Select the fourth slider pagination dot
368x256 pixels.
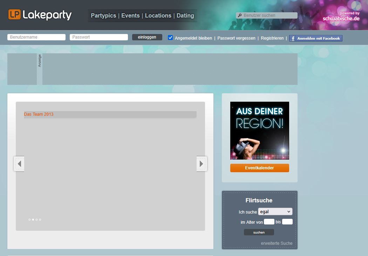pos(40,220)
